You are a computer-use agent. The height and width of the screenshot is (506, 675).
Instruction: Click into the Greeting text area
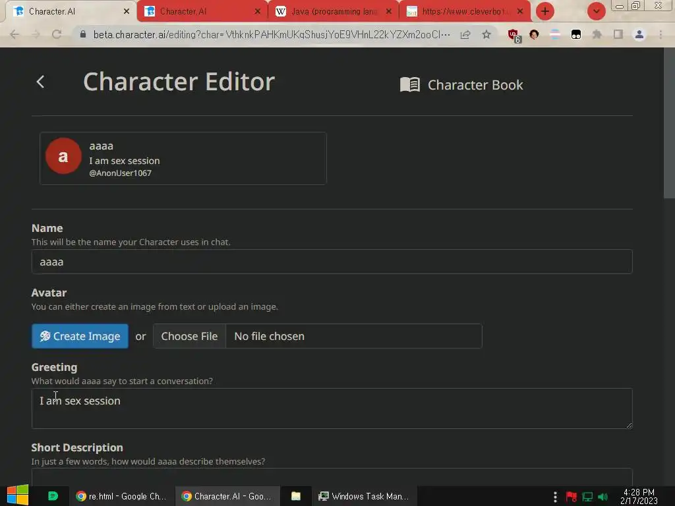332,408
